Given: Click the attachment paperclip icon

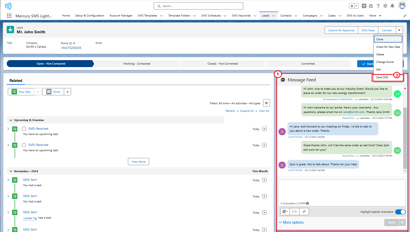Looking at the screenshot, I should point(304,212).
